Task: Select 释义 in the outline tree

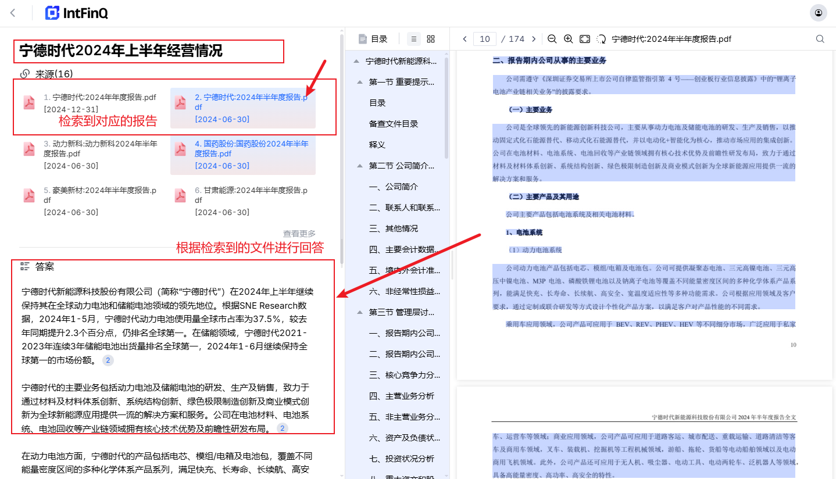Action: pyautogui.click(x=377, y=145)
